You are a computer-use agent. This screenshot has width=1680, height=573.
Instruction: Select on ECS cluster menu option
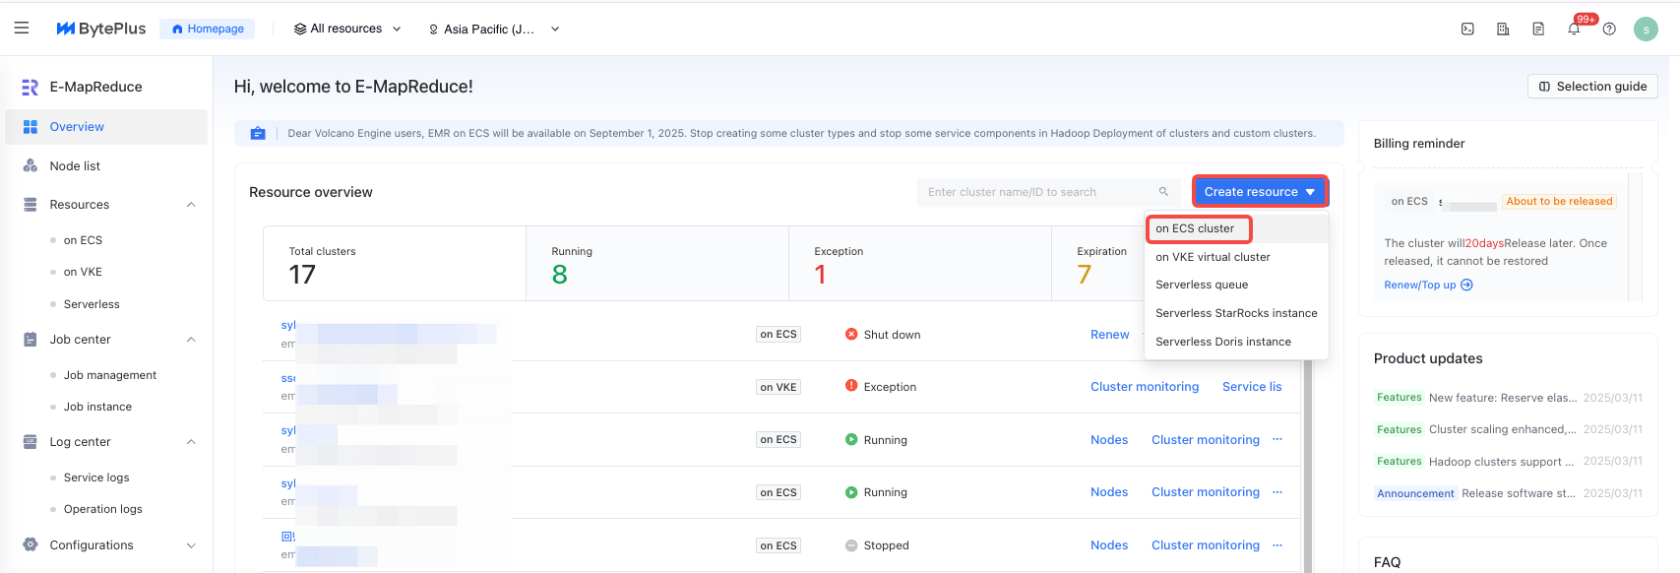click(x=1195, y=228)
